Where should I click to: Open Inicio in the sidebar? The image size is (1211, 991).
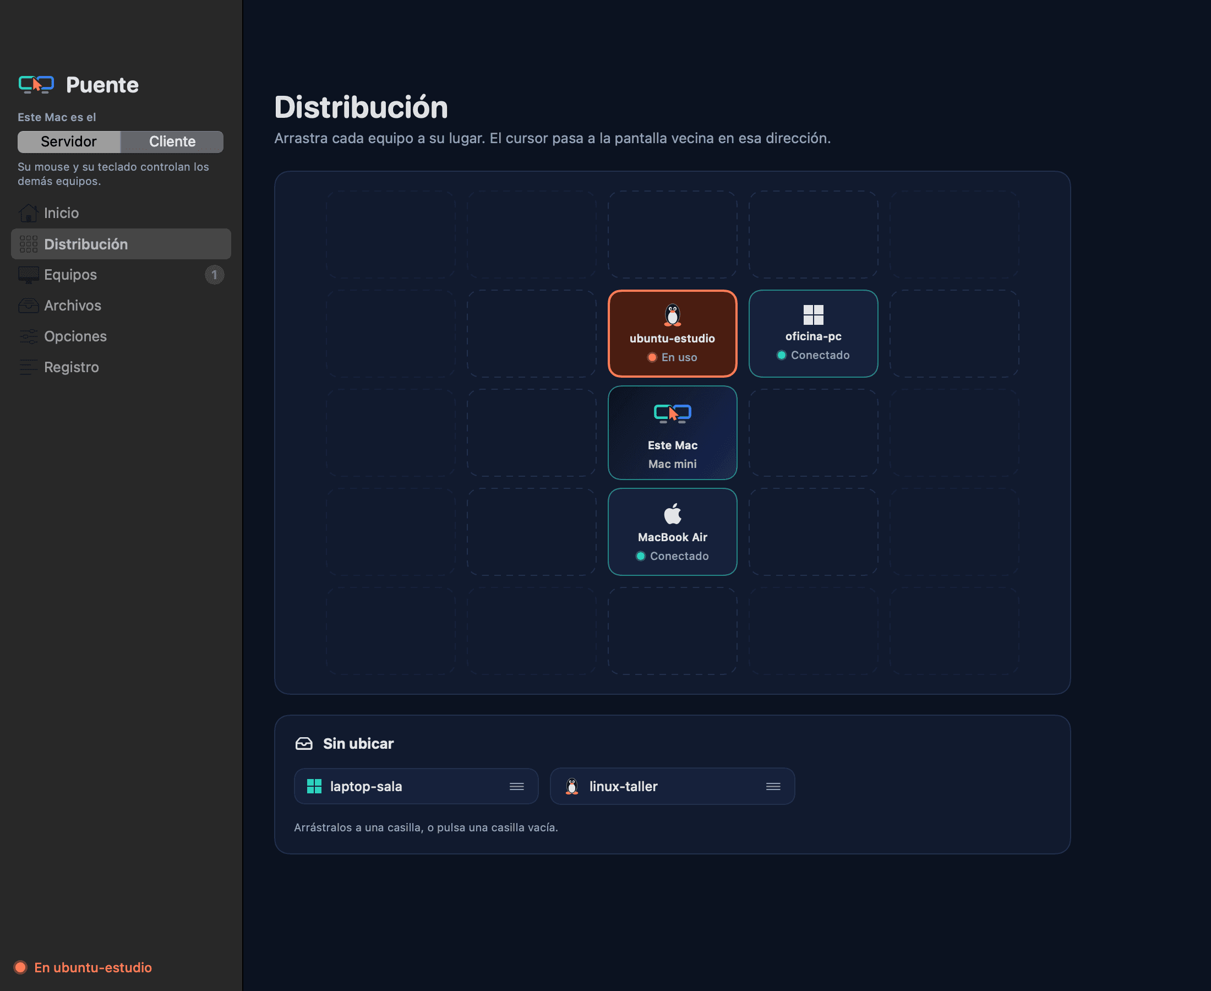121,213
